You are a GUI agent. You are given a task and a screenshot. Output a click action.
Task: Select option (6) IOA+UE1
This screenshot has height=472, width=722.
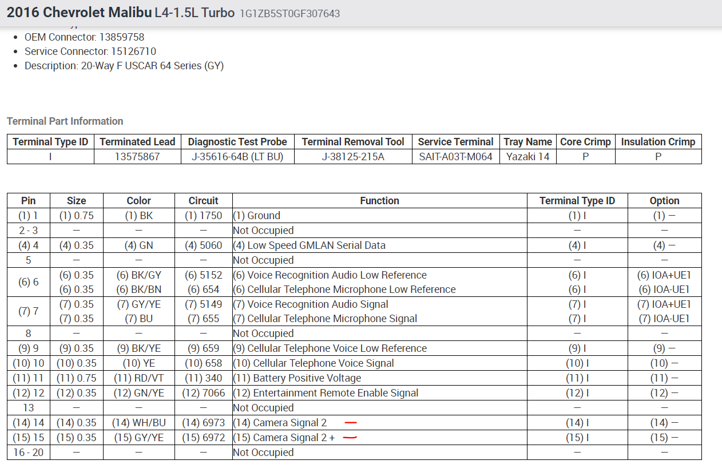pyautogui.click(x=664, y=275)
